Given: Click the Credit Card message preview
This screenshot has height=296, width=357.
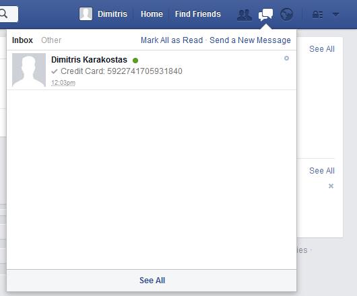Looking at the screenshot, I should [x=121, y=71].
